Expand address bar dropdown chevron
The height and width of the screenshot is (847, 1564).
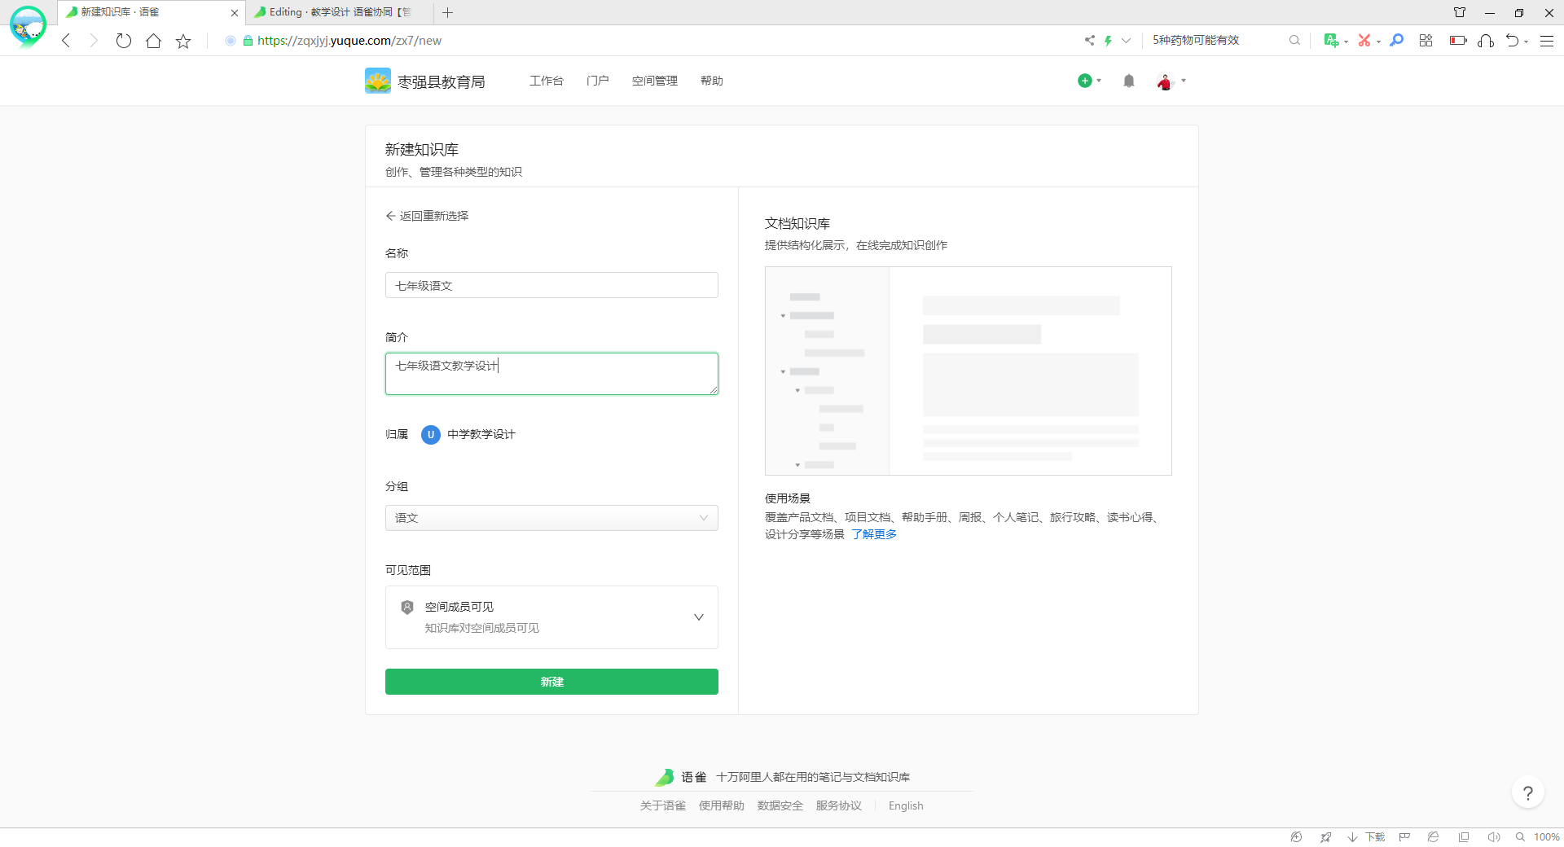point(1126,40)
